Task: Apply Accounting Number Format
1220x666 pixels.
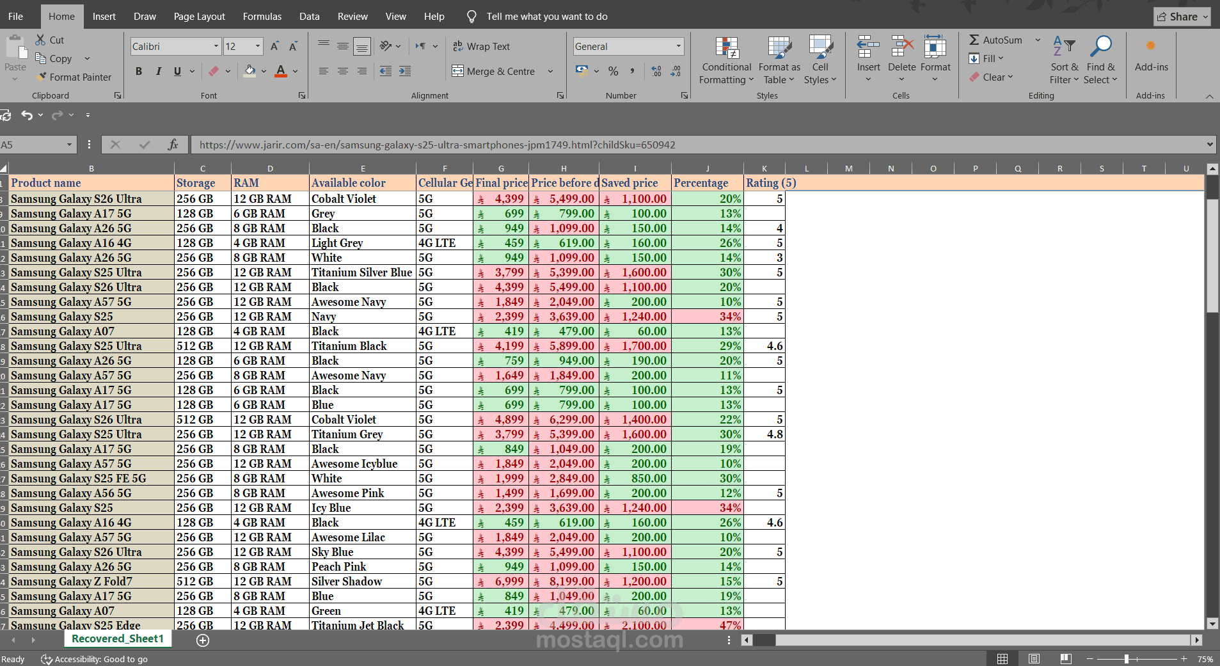Action: click(582, 71)
